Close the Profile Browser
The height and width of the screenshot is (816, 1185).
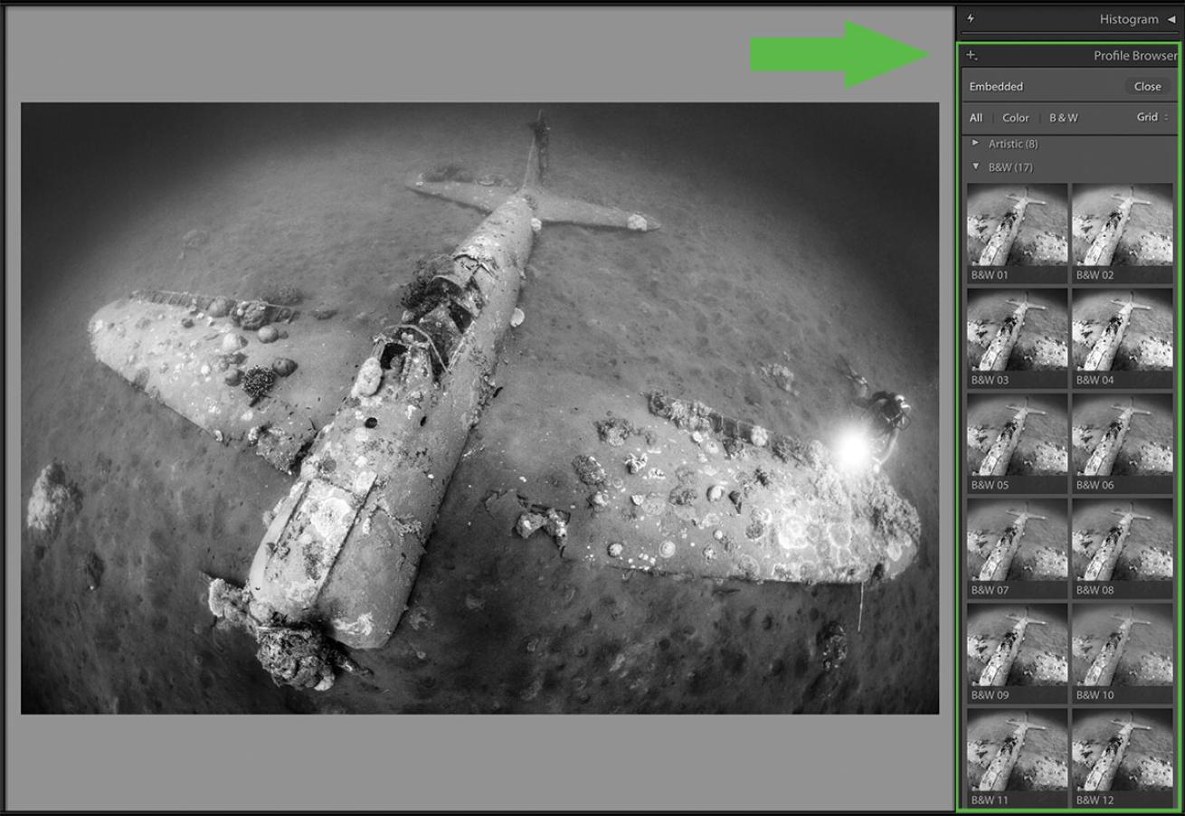point(1147,87)
